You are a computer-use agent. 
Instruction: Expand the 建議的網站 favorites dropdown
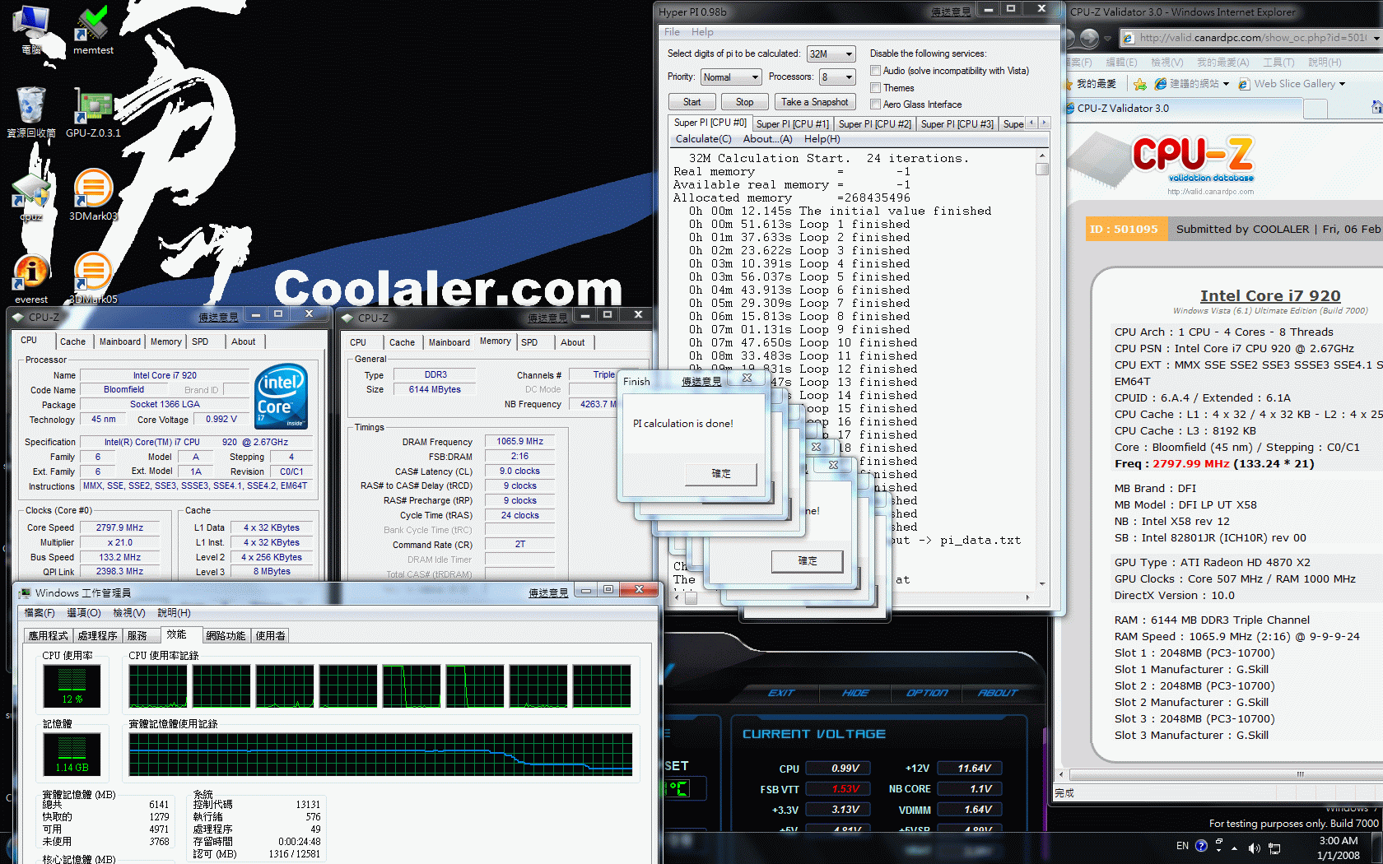point(1226,84)
